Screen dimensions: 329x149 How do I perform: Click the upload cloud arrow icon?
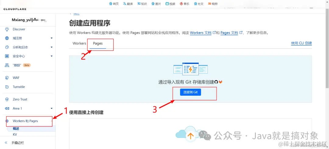point(190,137)
